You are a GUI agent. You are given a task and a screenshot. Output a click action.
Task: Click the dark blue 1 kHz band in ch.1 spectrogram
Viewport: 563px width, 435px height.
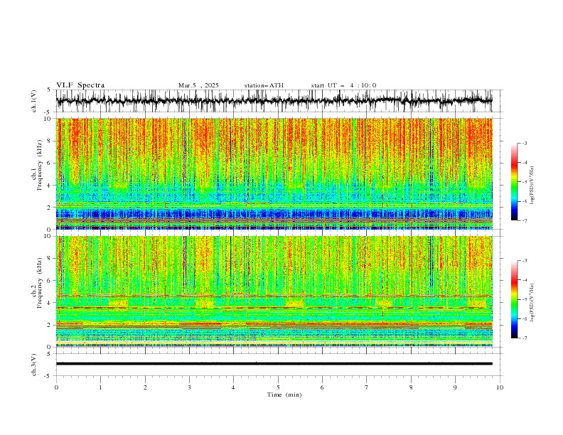274,214
